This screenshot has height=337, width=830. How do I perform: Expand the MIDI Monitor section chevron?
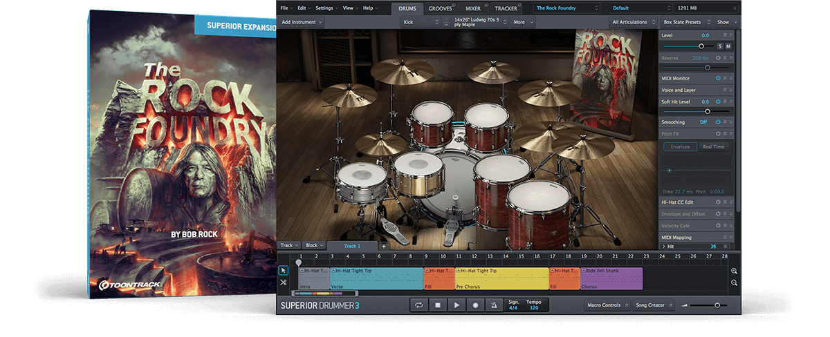pyautogui.click(x=732, y=78)
